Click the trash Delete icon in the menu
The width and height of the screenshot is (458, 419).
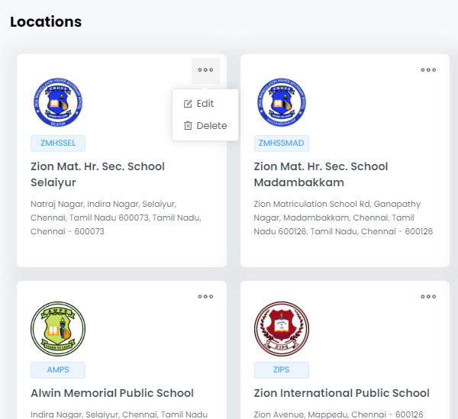click(x=189, y=126)
